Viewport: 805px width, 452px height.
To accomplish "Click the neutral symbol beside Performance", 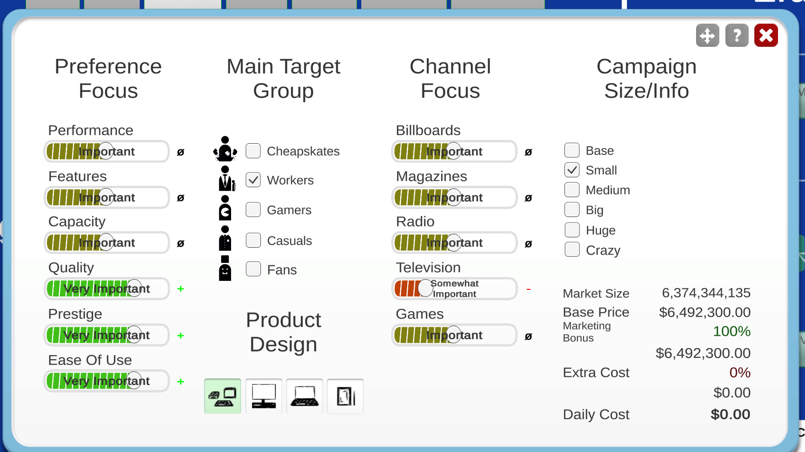I will pyautogui.click(x=180, y=152).
